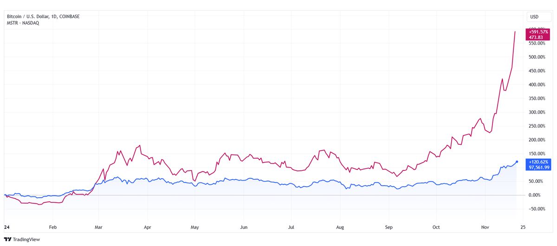The height and width of the screenshot is (246, 557).
Task: Click the +591.57% MSTR price label
Action: 538,32
